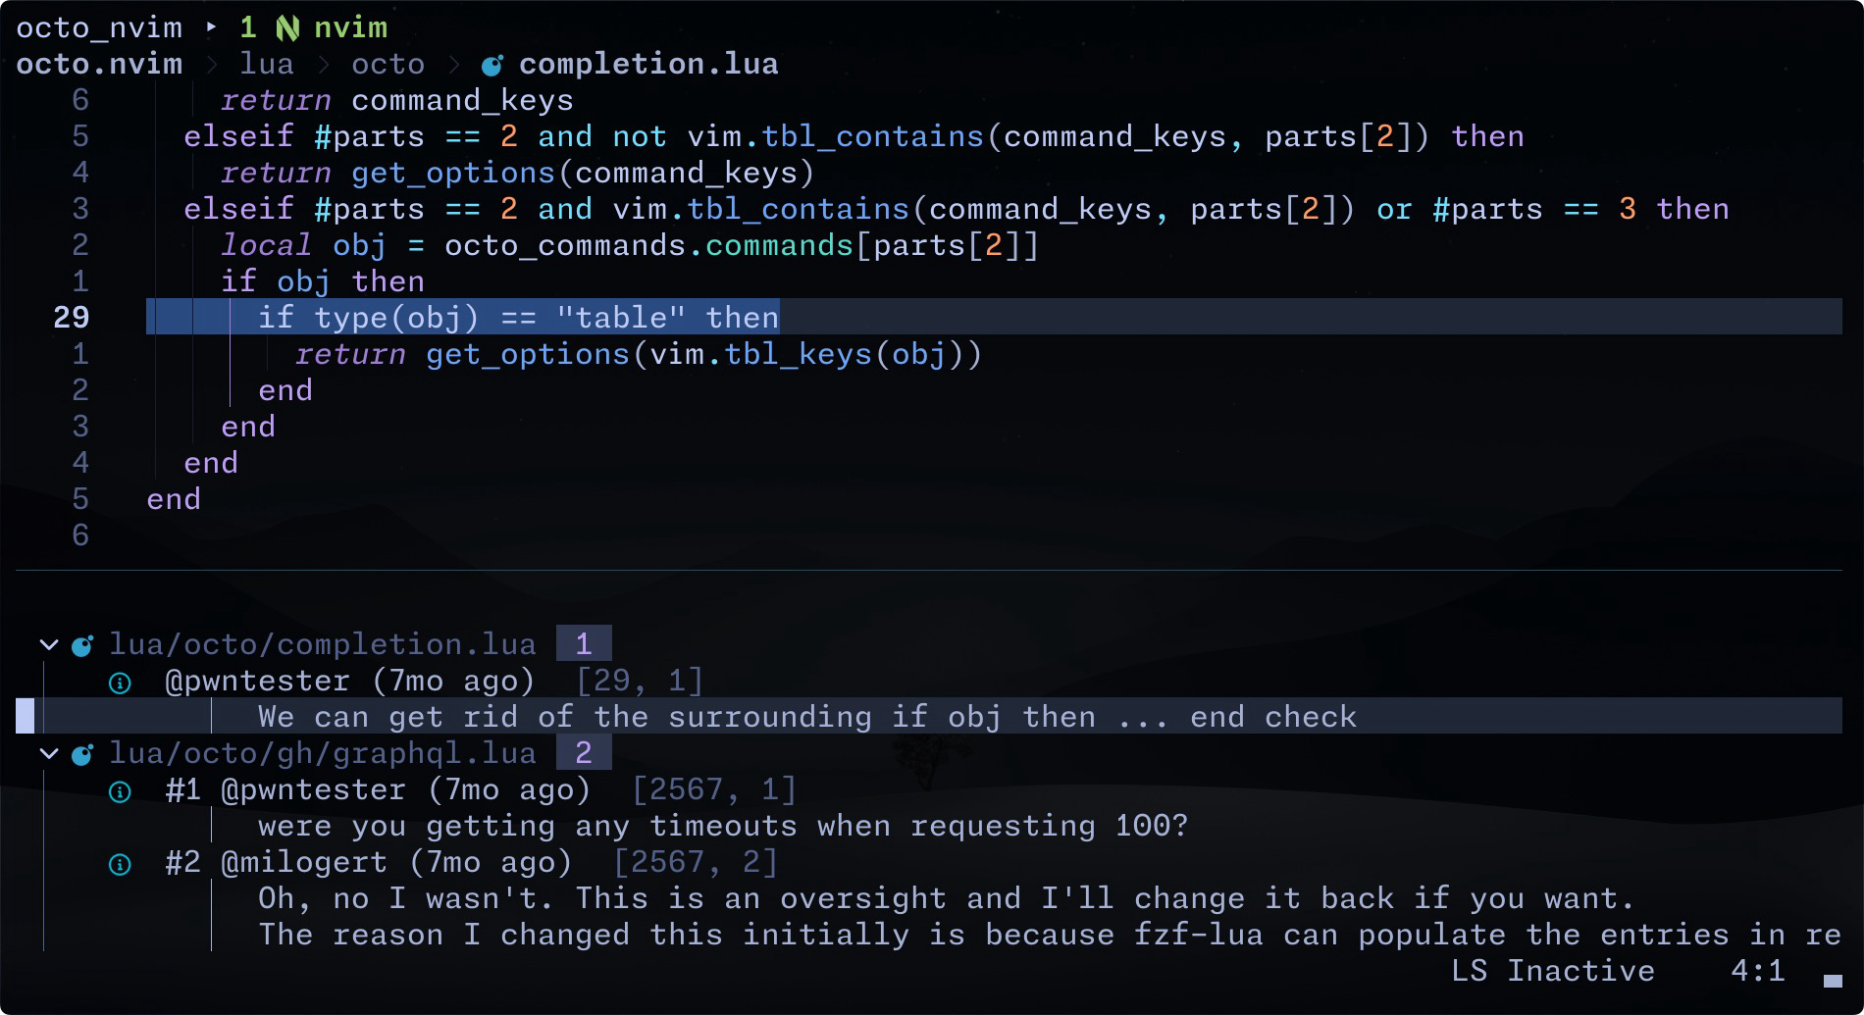Screen dimensions: 1864x1015
Task: Open the 'lua' breadcrumb segment
Action: click(267, 65)
